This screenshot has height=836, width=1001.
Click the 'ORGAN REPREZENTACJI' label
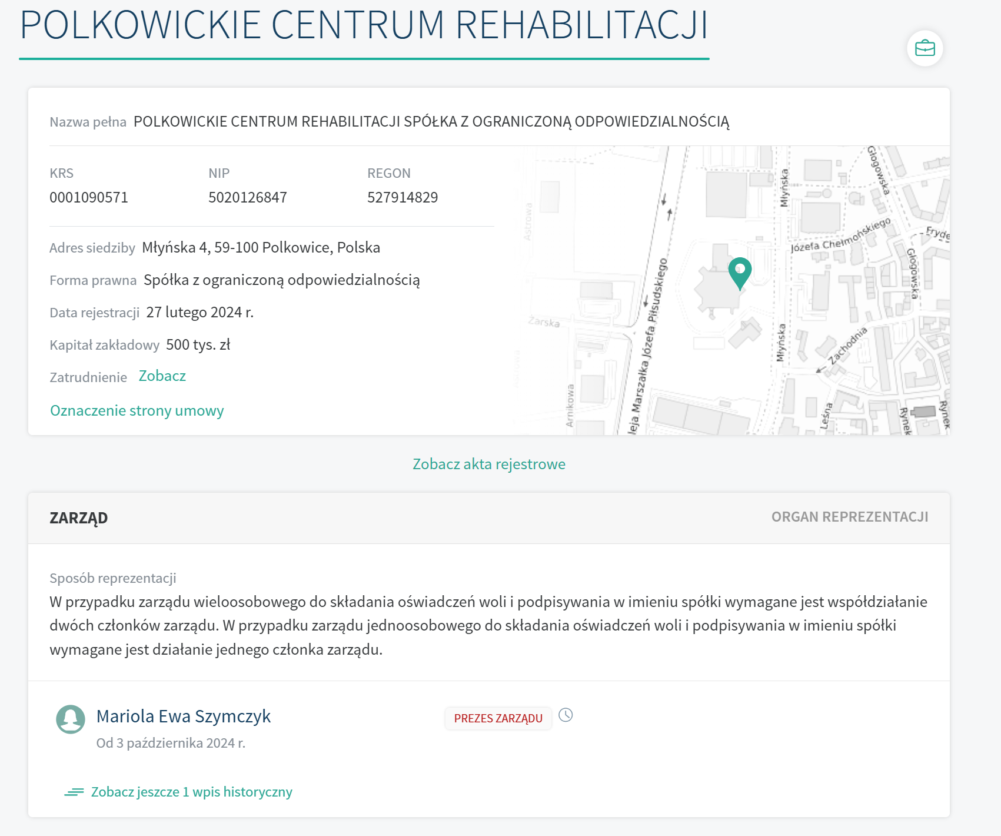[x=849, y=517]
